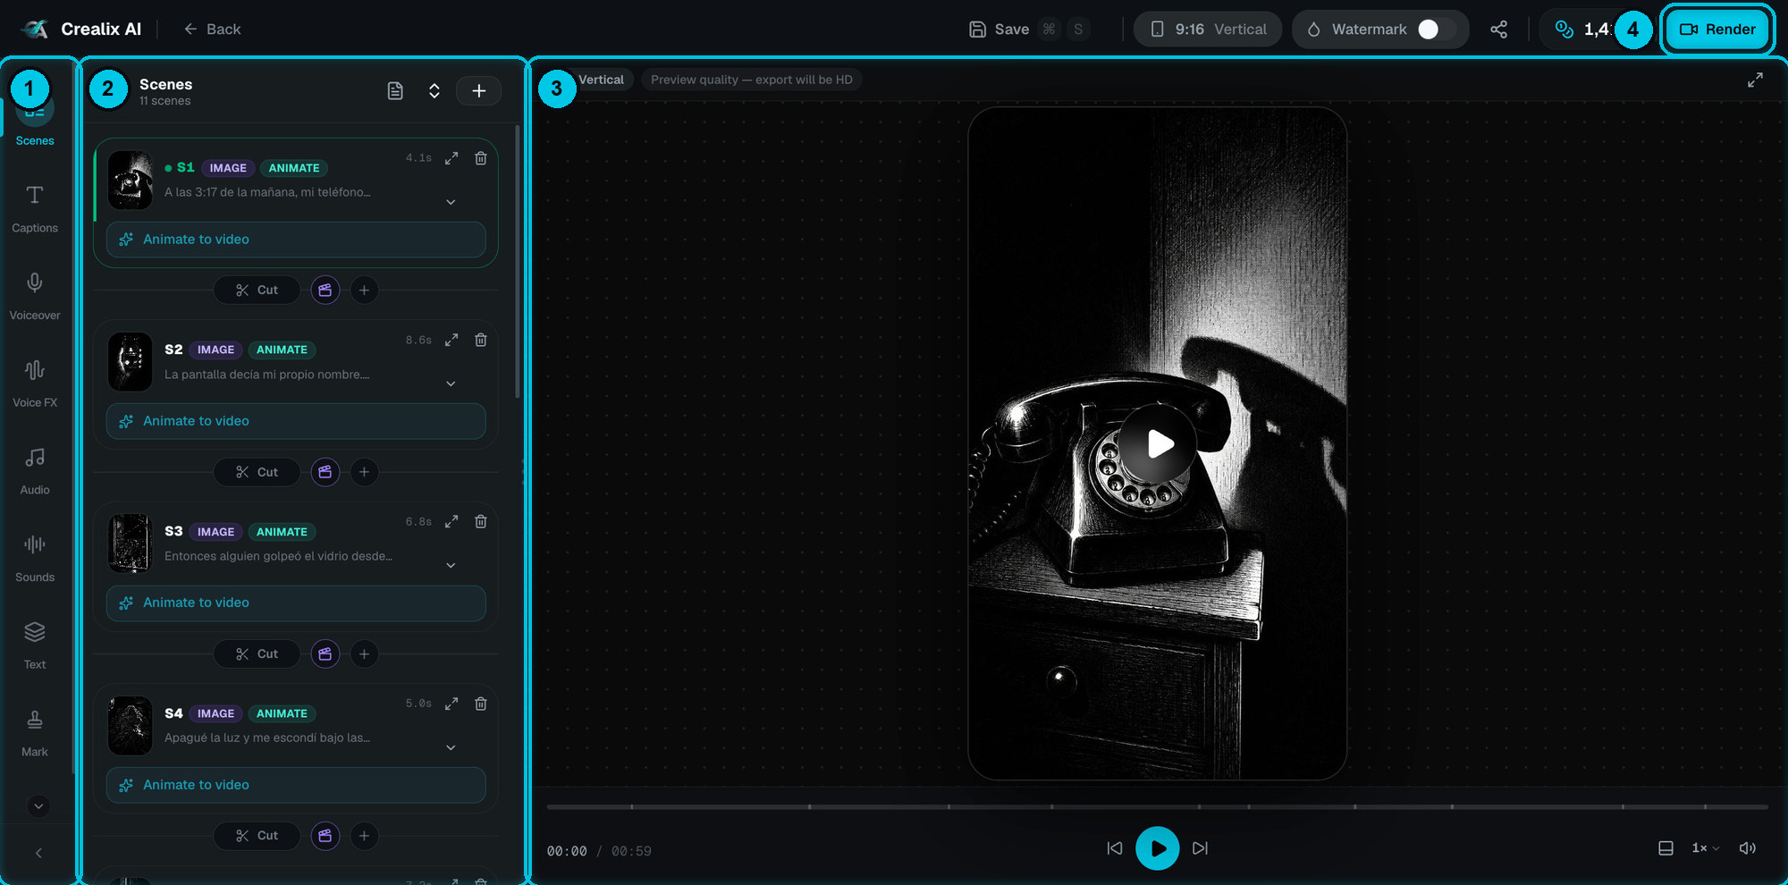Delete scene S4
This screenshot has height=885, width=1788.
coord(481,704)
